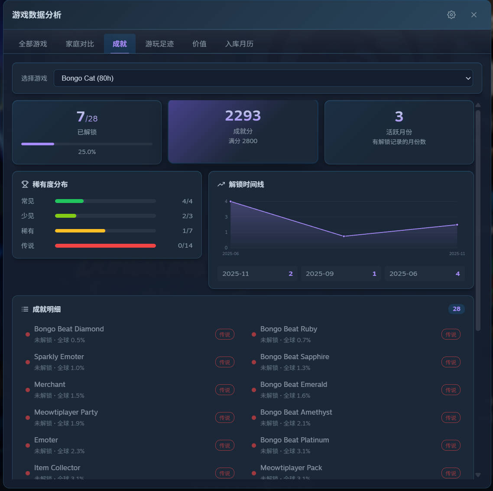Click the red dot beside Emoter
The height and width of the screenshot is (491, 493).
[28, 445]
